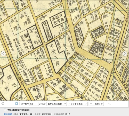Zoom in with the plus button

[102, 104]
